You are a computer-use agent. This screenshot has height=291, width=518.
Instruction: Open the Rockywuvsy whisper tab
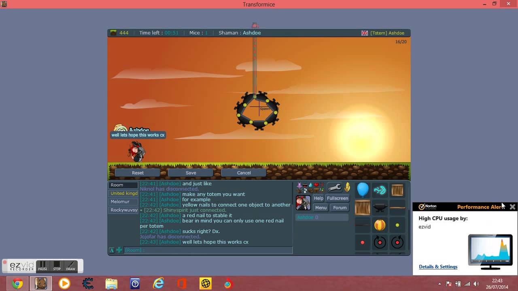[x=123, y=210]
